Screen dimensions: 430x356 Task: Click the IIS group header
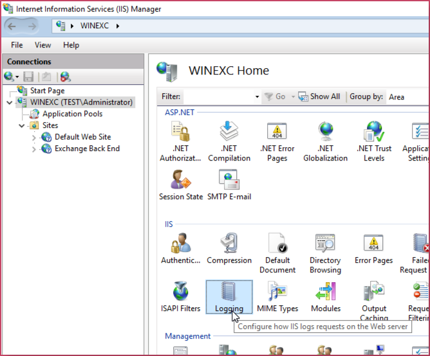pyautogui.click(x=169, y=224)
